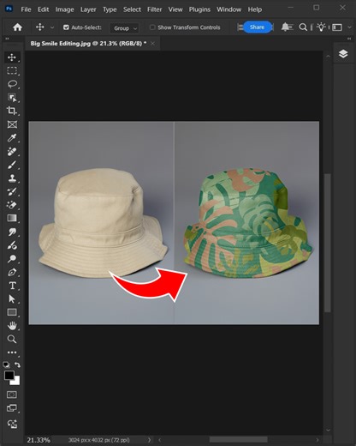Set the foreground color black swatch

[x=9, y=375]
